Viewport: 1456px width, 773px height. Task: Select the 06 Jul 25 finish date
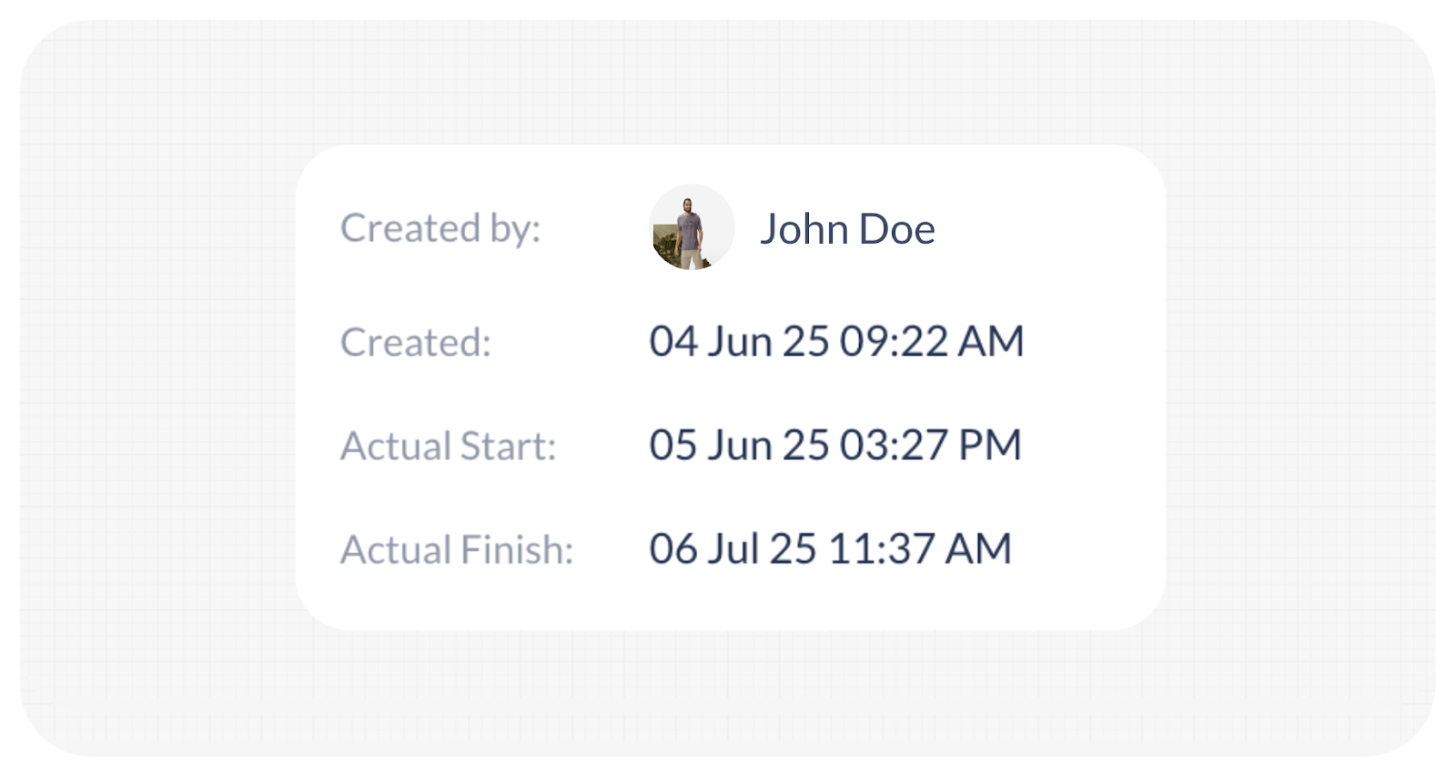(x=733, y=549)
